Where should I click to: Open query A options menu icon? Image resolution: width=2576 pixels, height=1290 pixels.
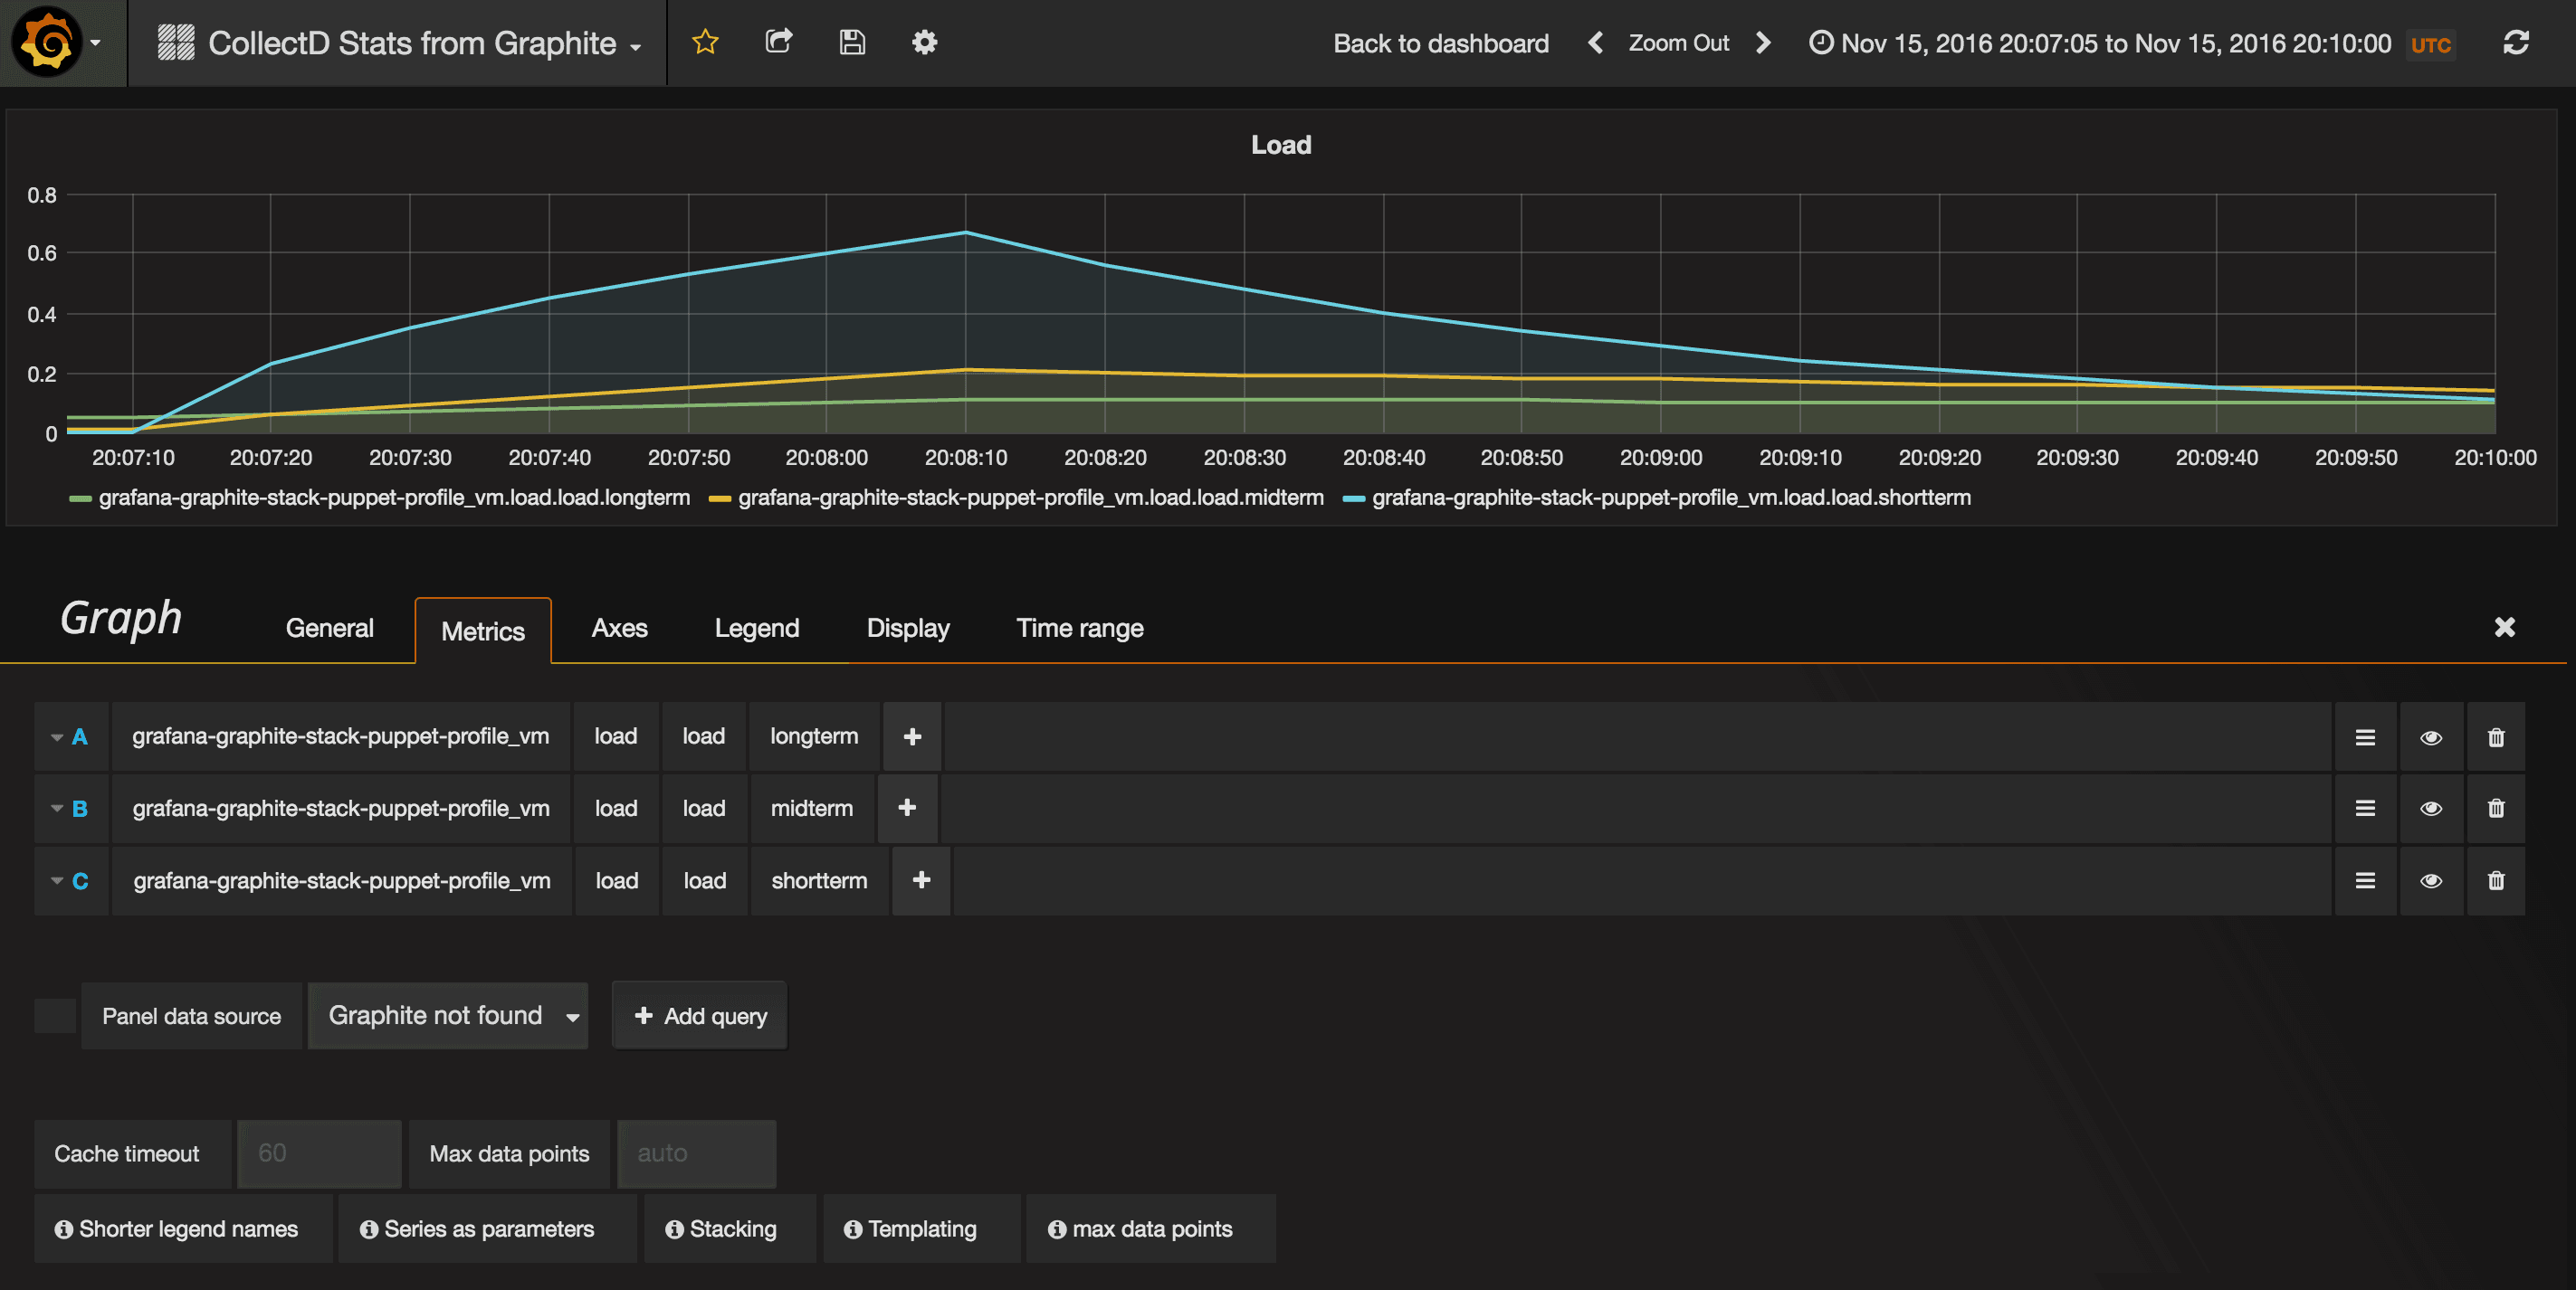2365,736
